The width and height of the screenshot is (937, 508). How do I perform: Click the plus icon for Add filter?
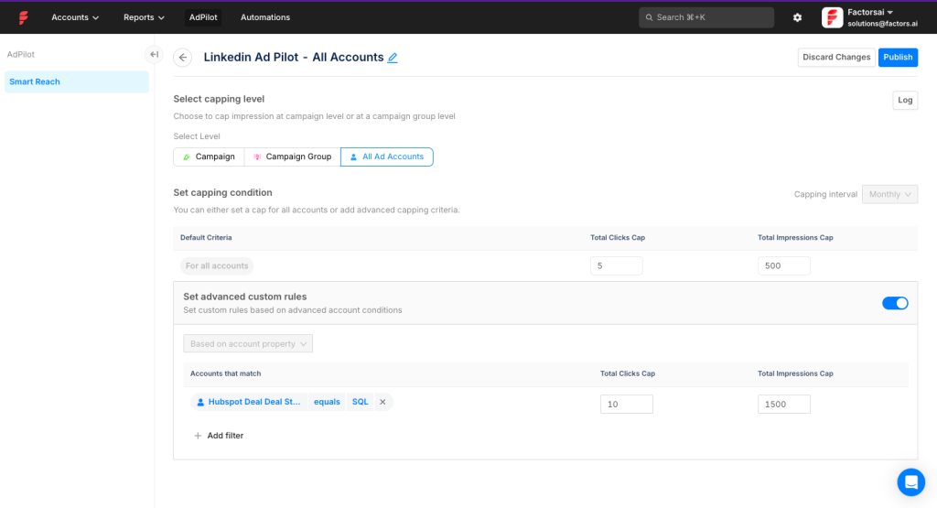(x=198, y=436)
